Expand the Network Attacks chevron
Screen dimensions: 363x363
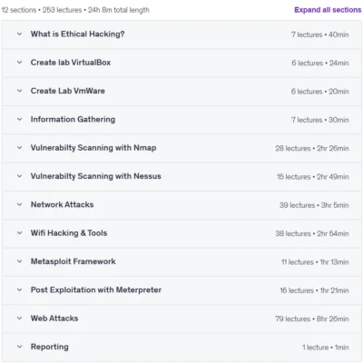click(19, 204)
